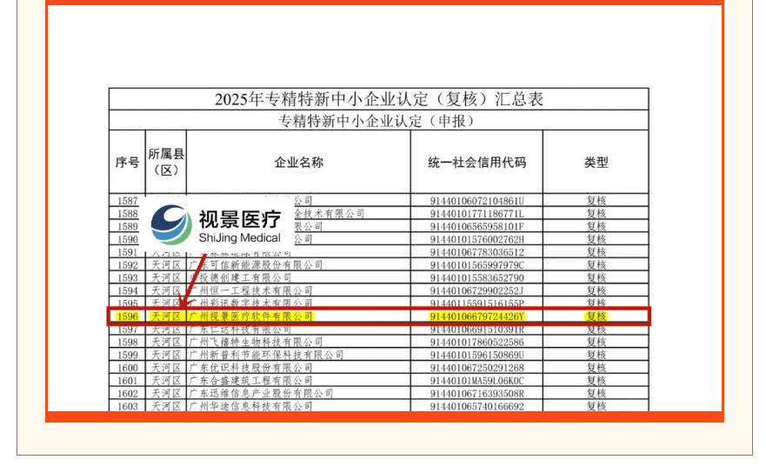Click the subtitle 专精特新中小企业认定（申报）
Screen dimensions: 766x466
pyautogui.click(x=378, y=121)
